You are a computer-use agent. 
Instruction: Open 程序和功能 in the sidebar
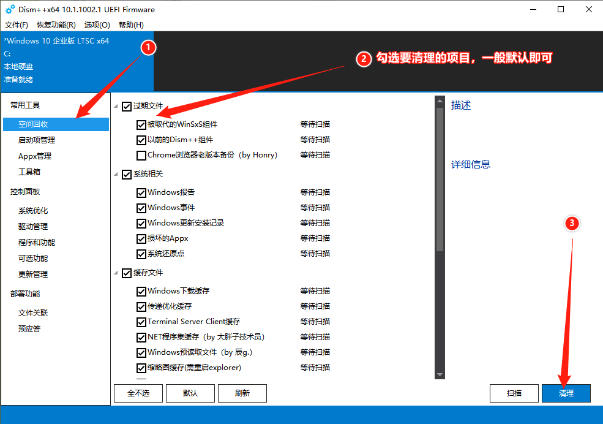tap(37, 243)
